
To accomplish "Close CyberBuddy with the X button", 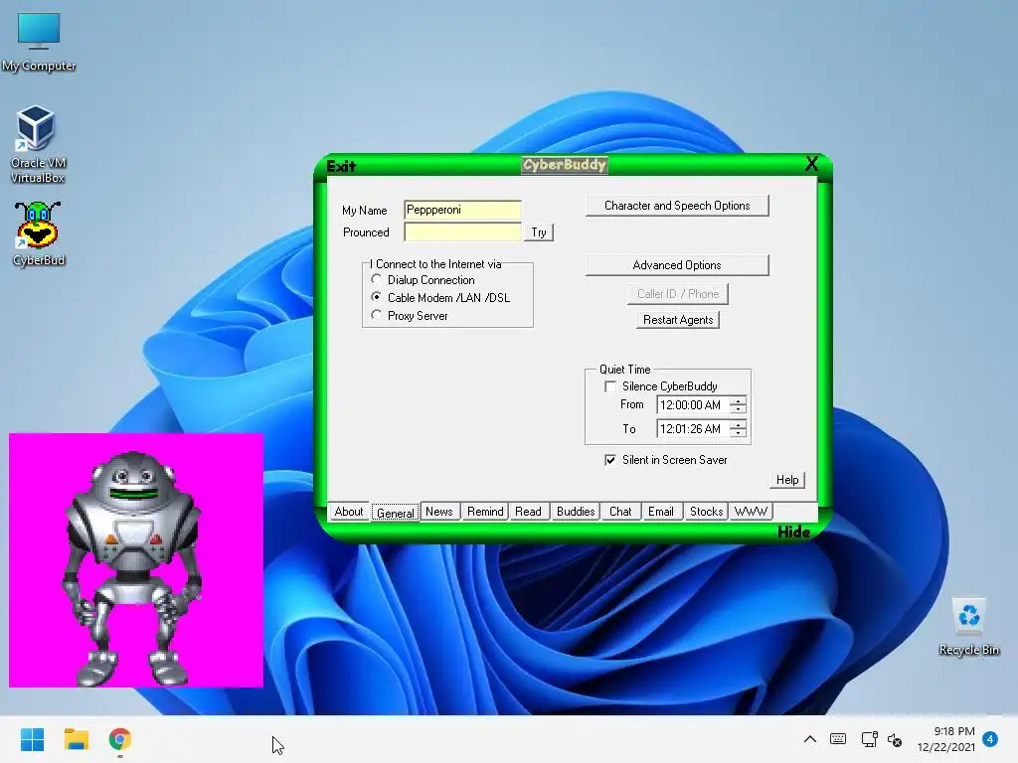I will pyautogui.click(x=811, y=164).
